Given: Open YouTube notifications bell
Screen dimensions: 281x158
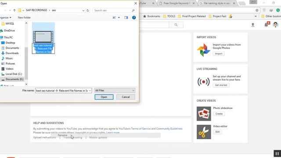Looking at the screenshot, I should pos(267,25).
